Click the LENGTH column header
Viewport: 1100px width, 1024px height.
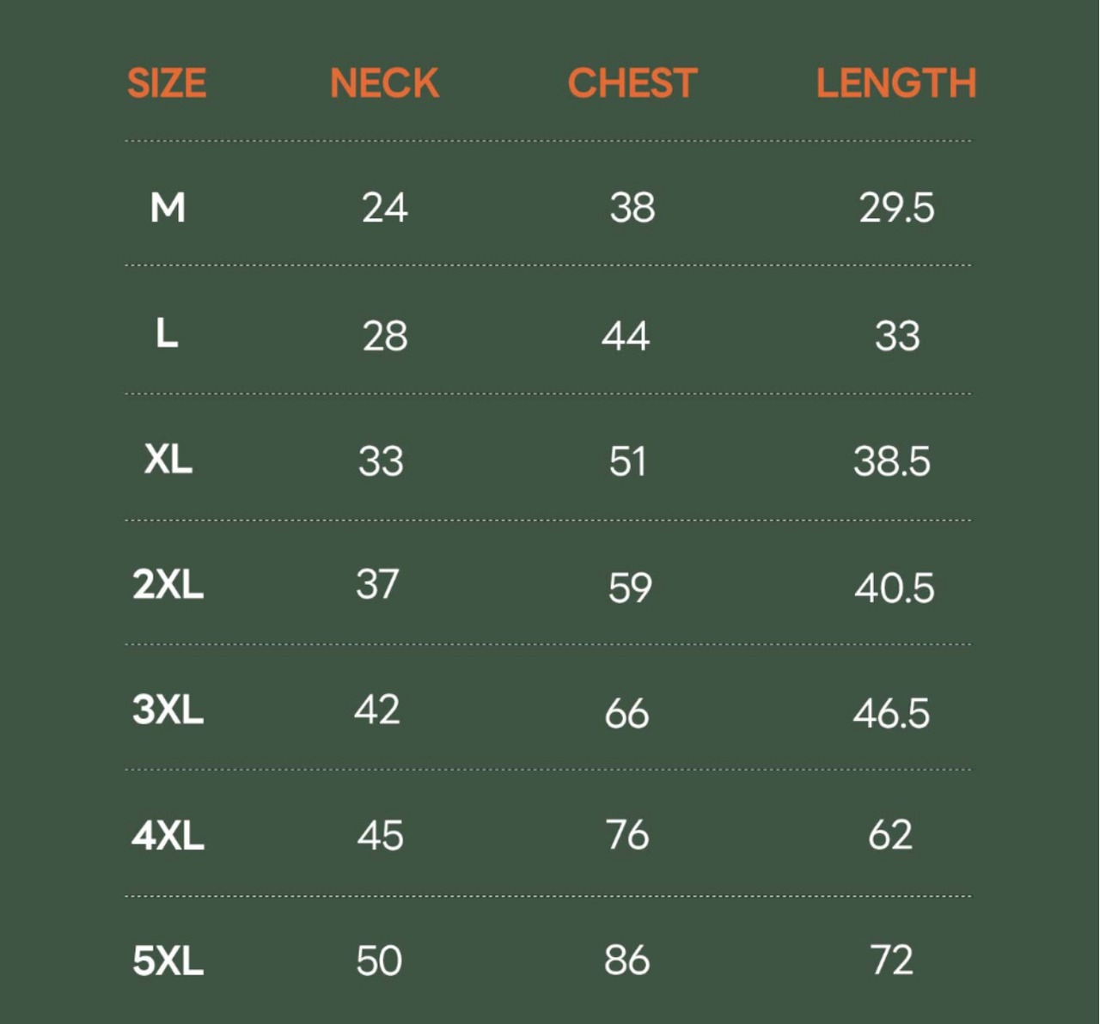pos(896,83)
